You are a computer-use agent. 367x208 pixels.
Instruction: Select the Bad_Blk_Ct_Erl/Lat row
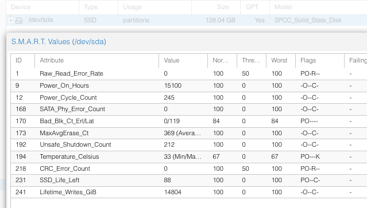coord(189,121)
